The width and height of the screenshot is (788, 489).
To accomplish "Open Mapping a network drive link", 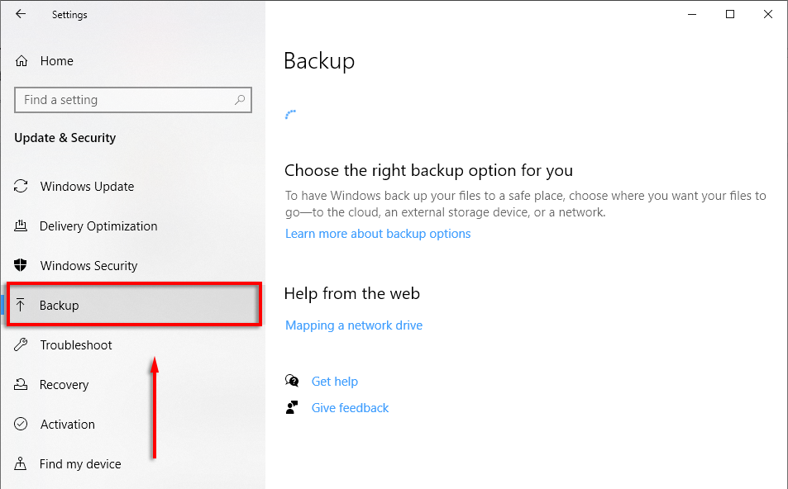I will click(354, 325).
